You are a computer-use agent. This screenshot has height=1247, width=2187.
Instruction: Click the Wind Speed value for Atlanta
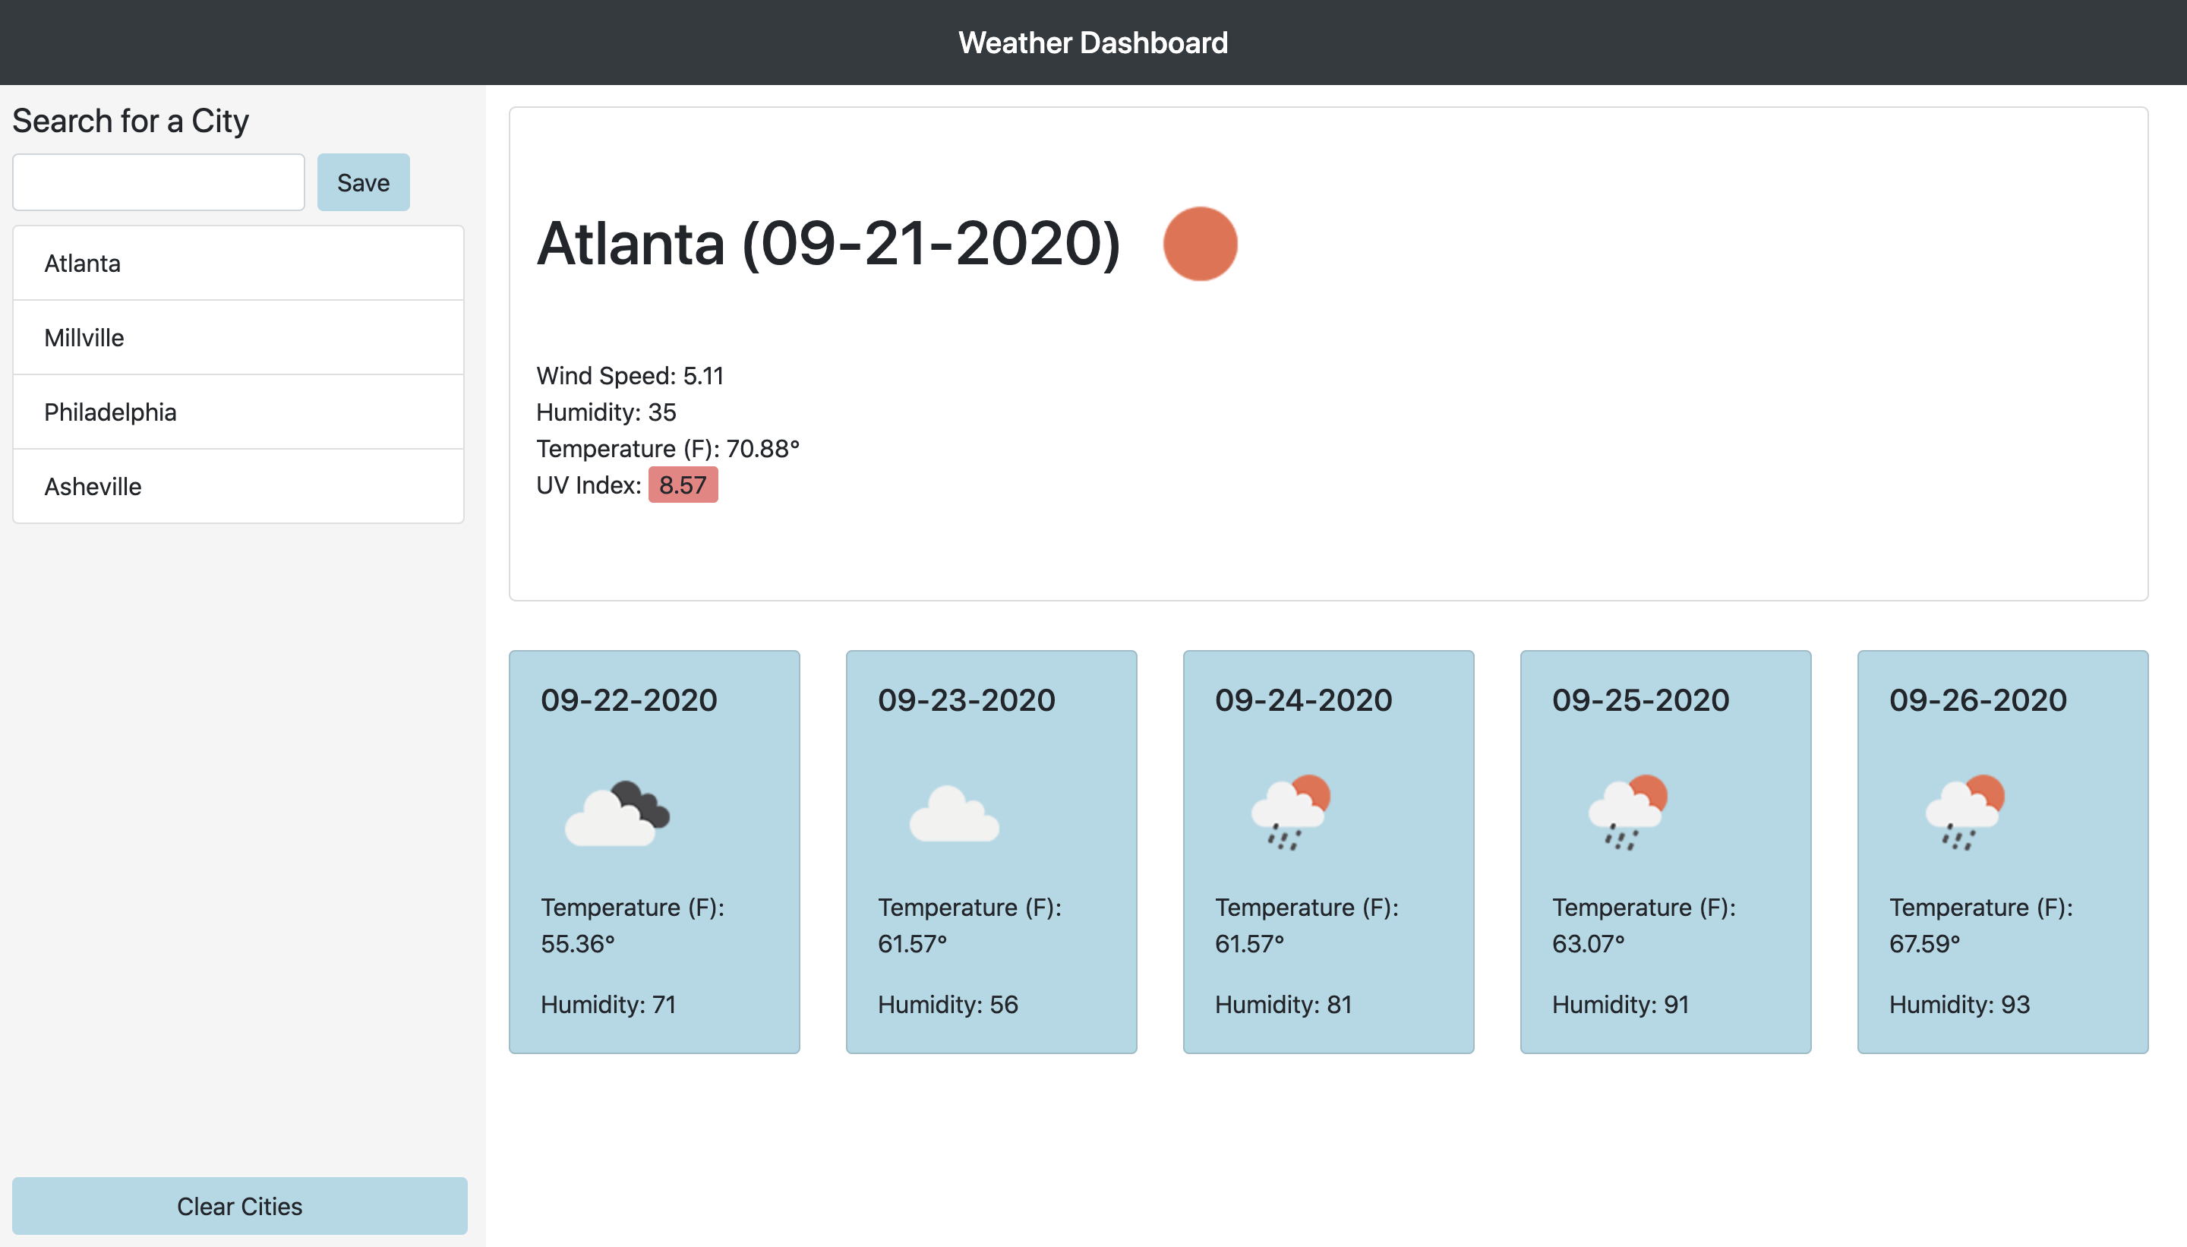pyautogui.click(x=630, y=375)
